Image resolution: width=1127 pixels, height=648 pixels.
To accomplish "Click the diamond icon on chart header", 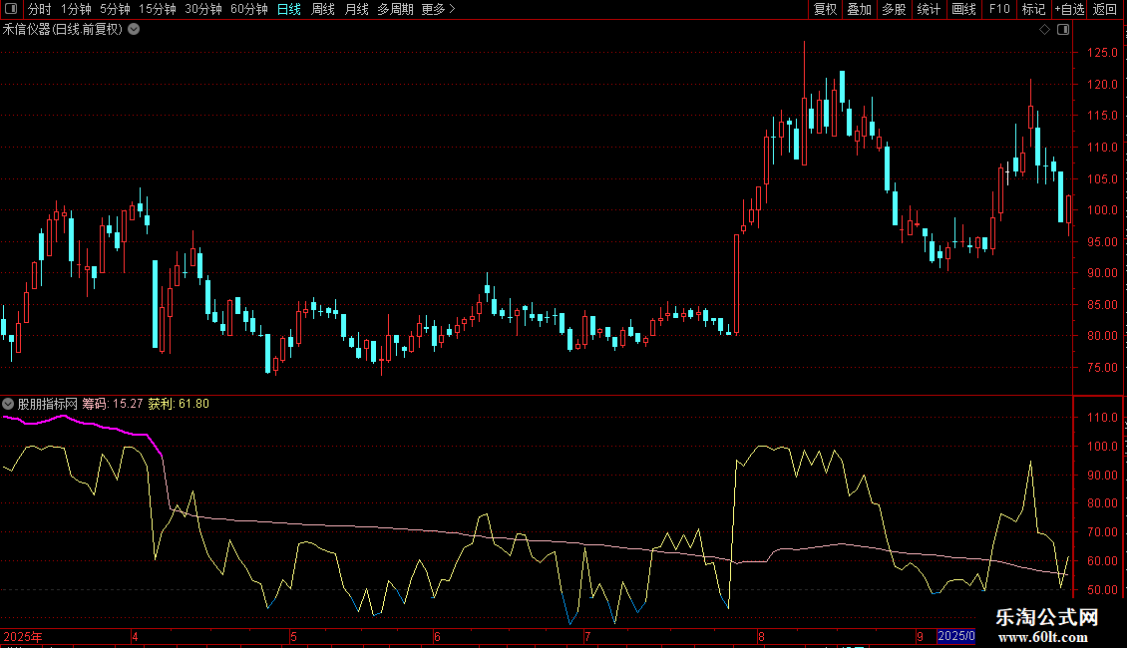I will (1044, 30).
